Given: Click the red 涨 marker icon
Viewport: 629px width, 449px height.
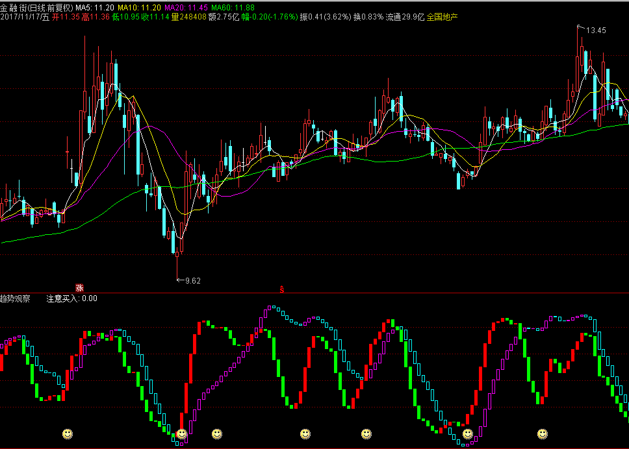Looking at the screenshot, I should 79,287.
